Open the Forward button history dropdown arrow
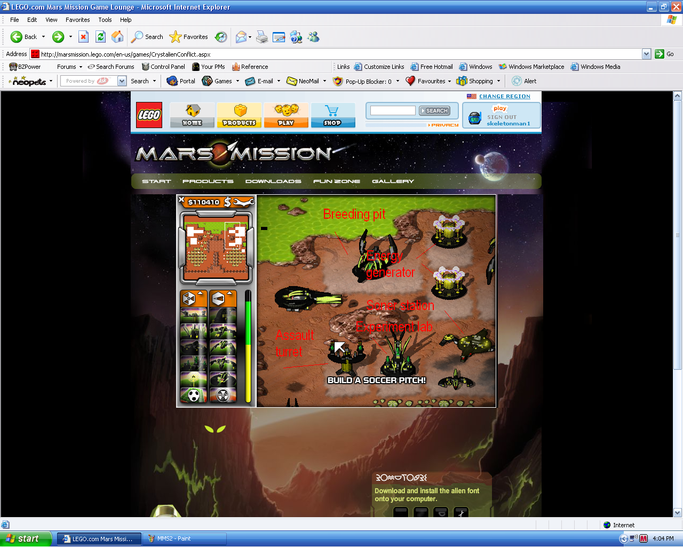 (x=70, y=37)
